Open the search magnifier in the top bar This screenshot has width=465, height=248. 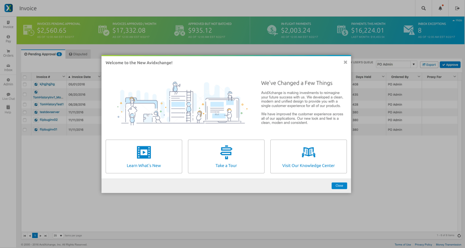click(423, 8)
